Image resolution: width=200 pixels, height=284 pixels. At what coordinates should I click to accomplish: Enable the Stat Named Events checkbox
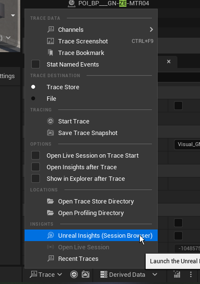coord(36,64)
